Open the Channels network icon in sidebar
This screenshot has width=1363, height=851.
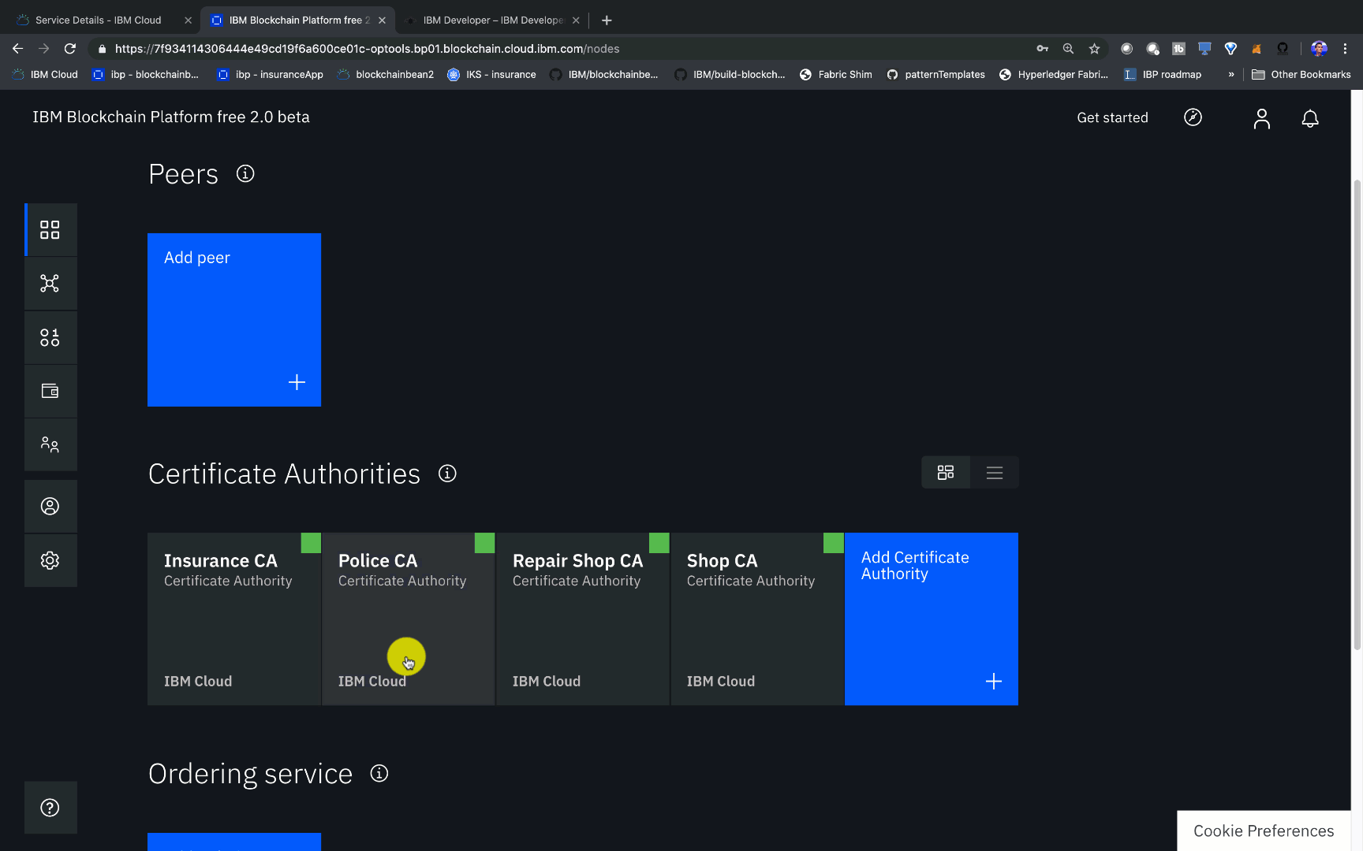(50, 284)
